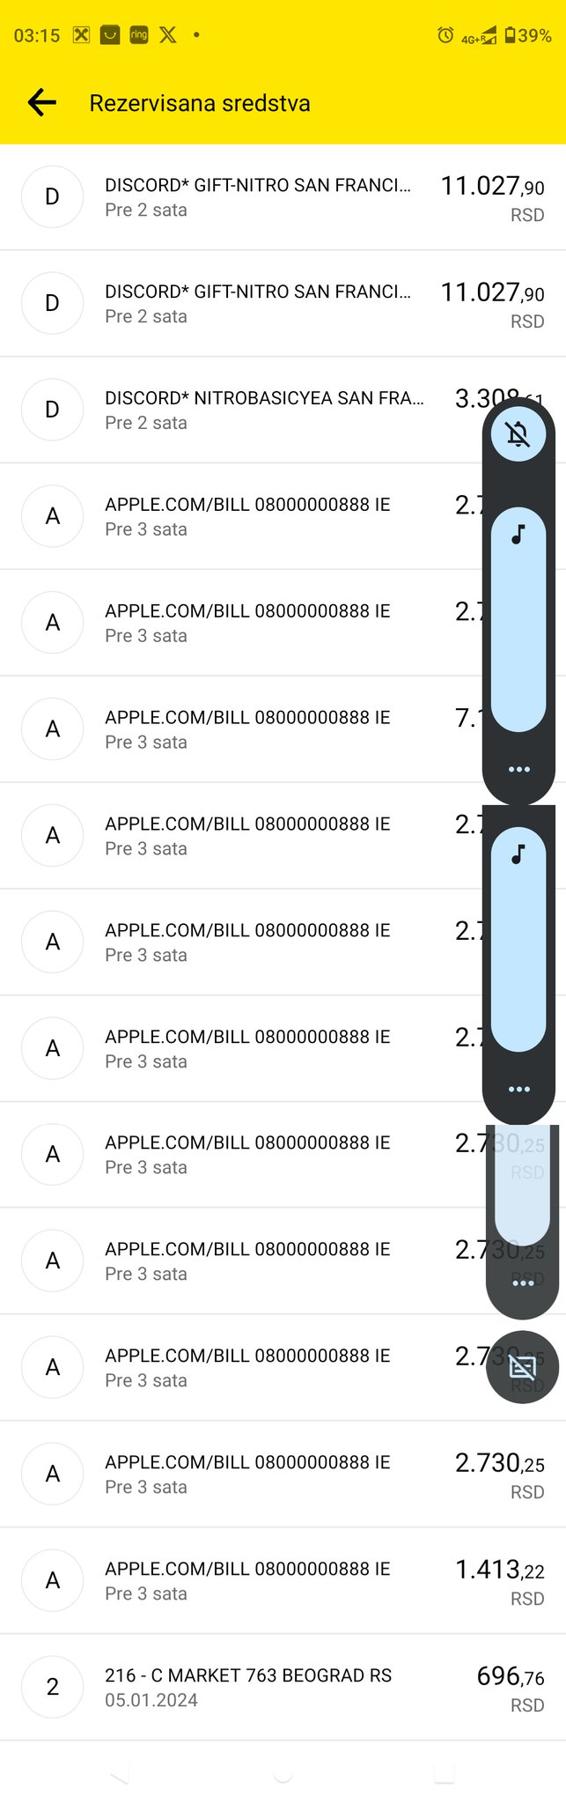
Task: Tap music note icon in lower volume panel
Action: tap(518, 854)
